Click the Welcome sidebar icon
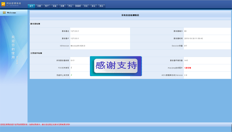The image size is (232, 132). (4, 12)
